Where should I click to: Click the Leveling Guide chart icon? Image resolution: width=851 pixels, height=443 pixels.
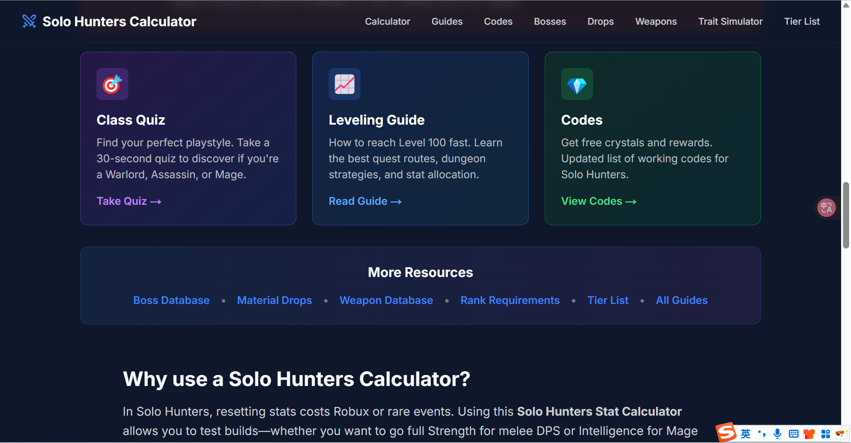point(345,84)
